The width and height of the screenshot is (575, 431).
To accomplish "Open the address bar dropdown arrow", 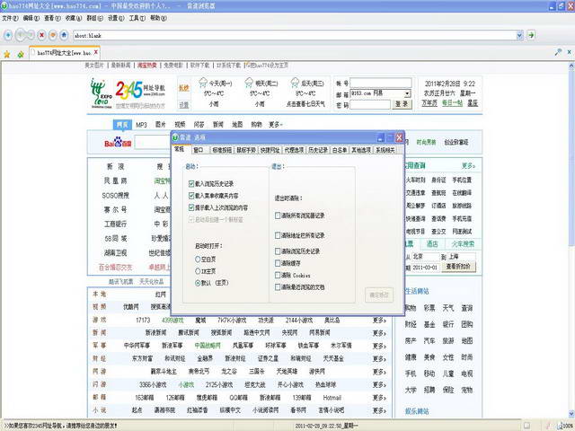I will [x=519, y=35].
